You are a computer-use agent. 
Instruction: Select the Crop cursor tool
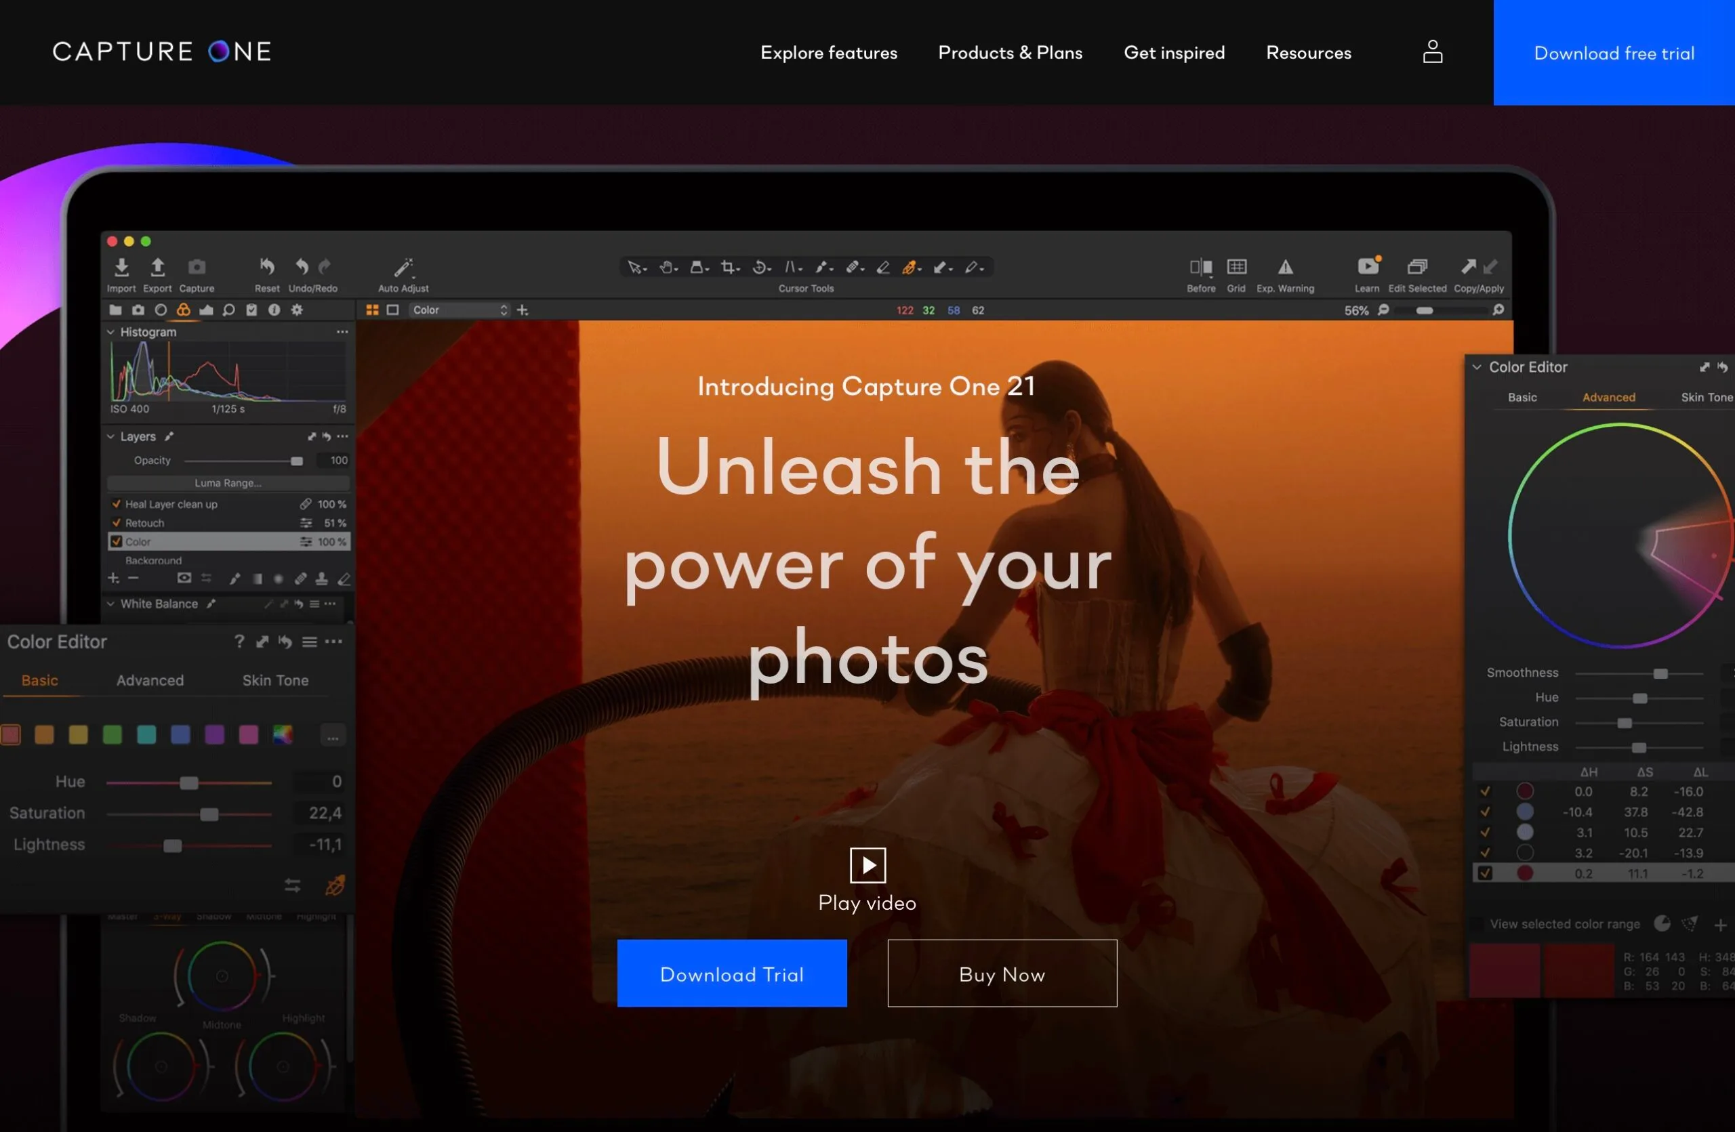click(x=730, y=268)
